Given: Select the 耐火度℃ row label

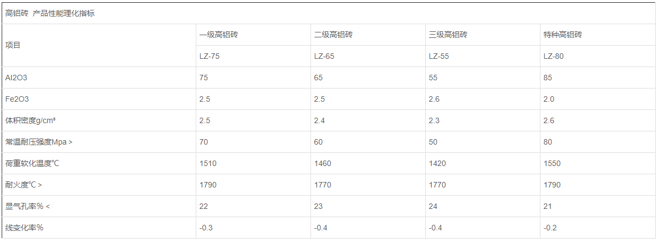Looking at the screenshot, I should 24,185.
